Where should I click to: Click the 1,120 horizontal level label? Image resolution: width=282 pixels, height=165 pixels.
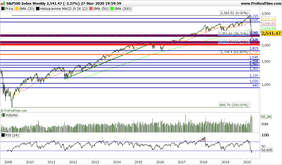(254, 76)
